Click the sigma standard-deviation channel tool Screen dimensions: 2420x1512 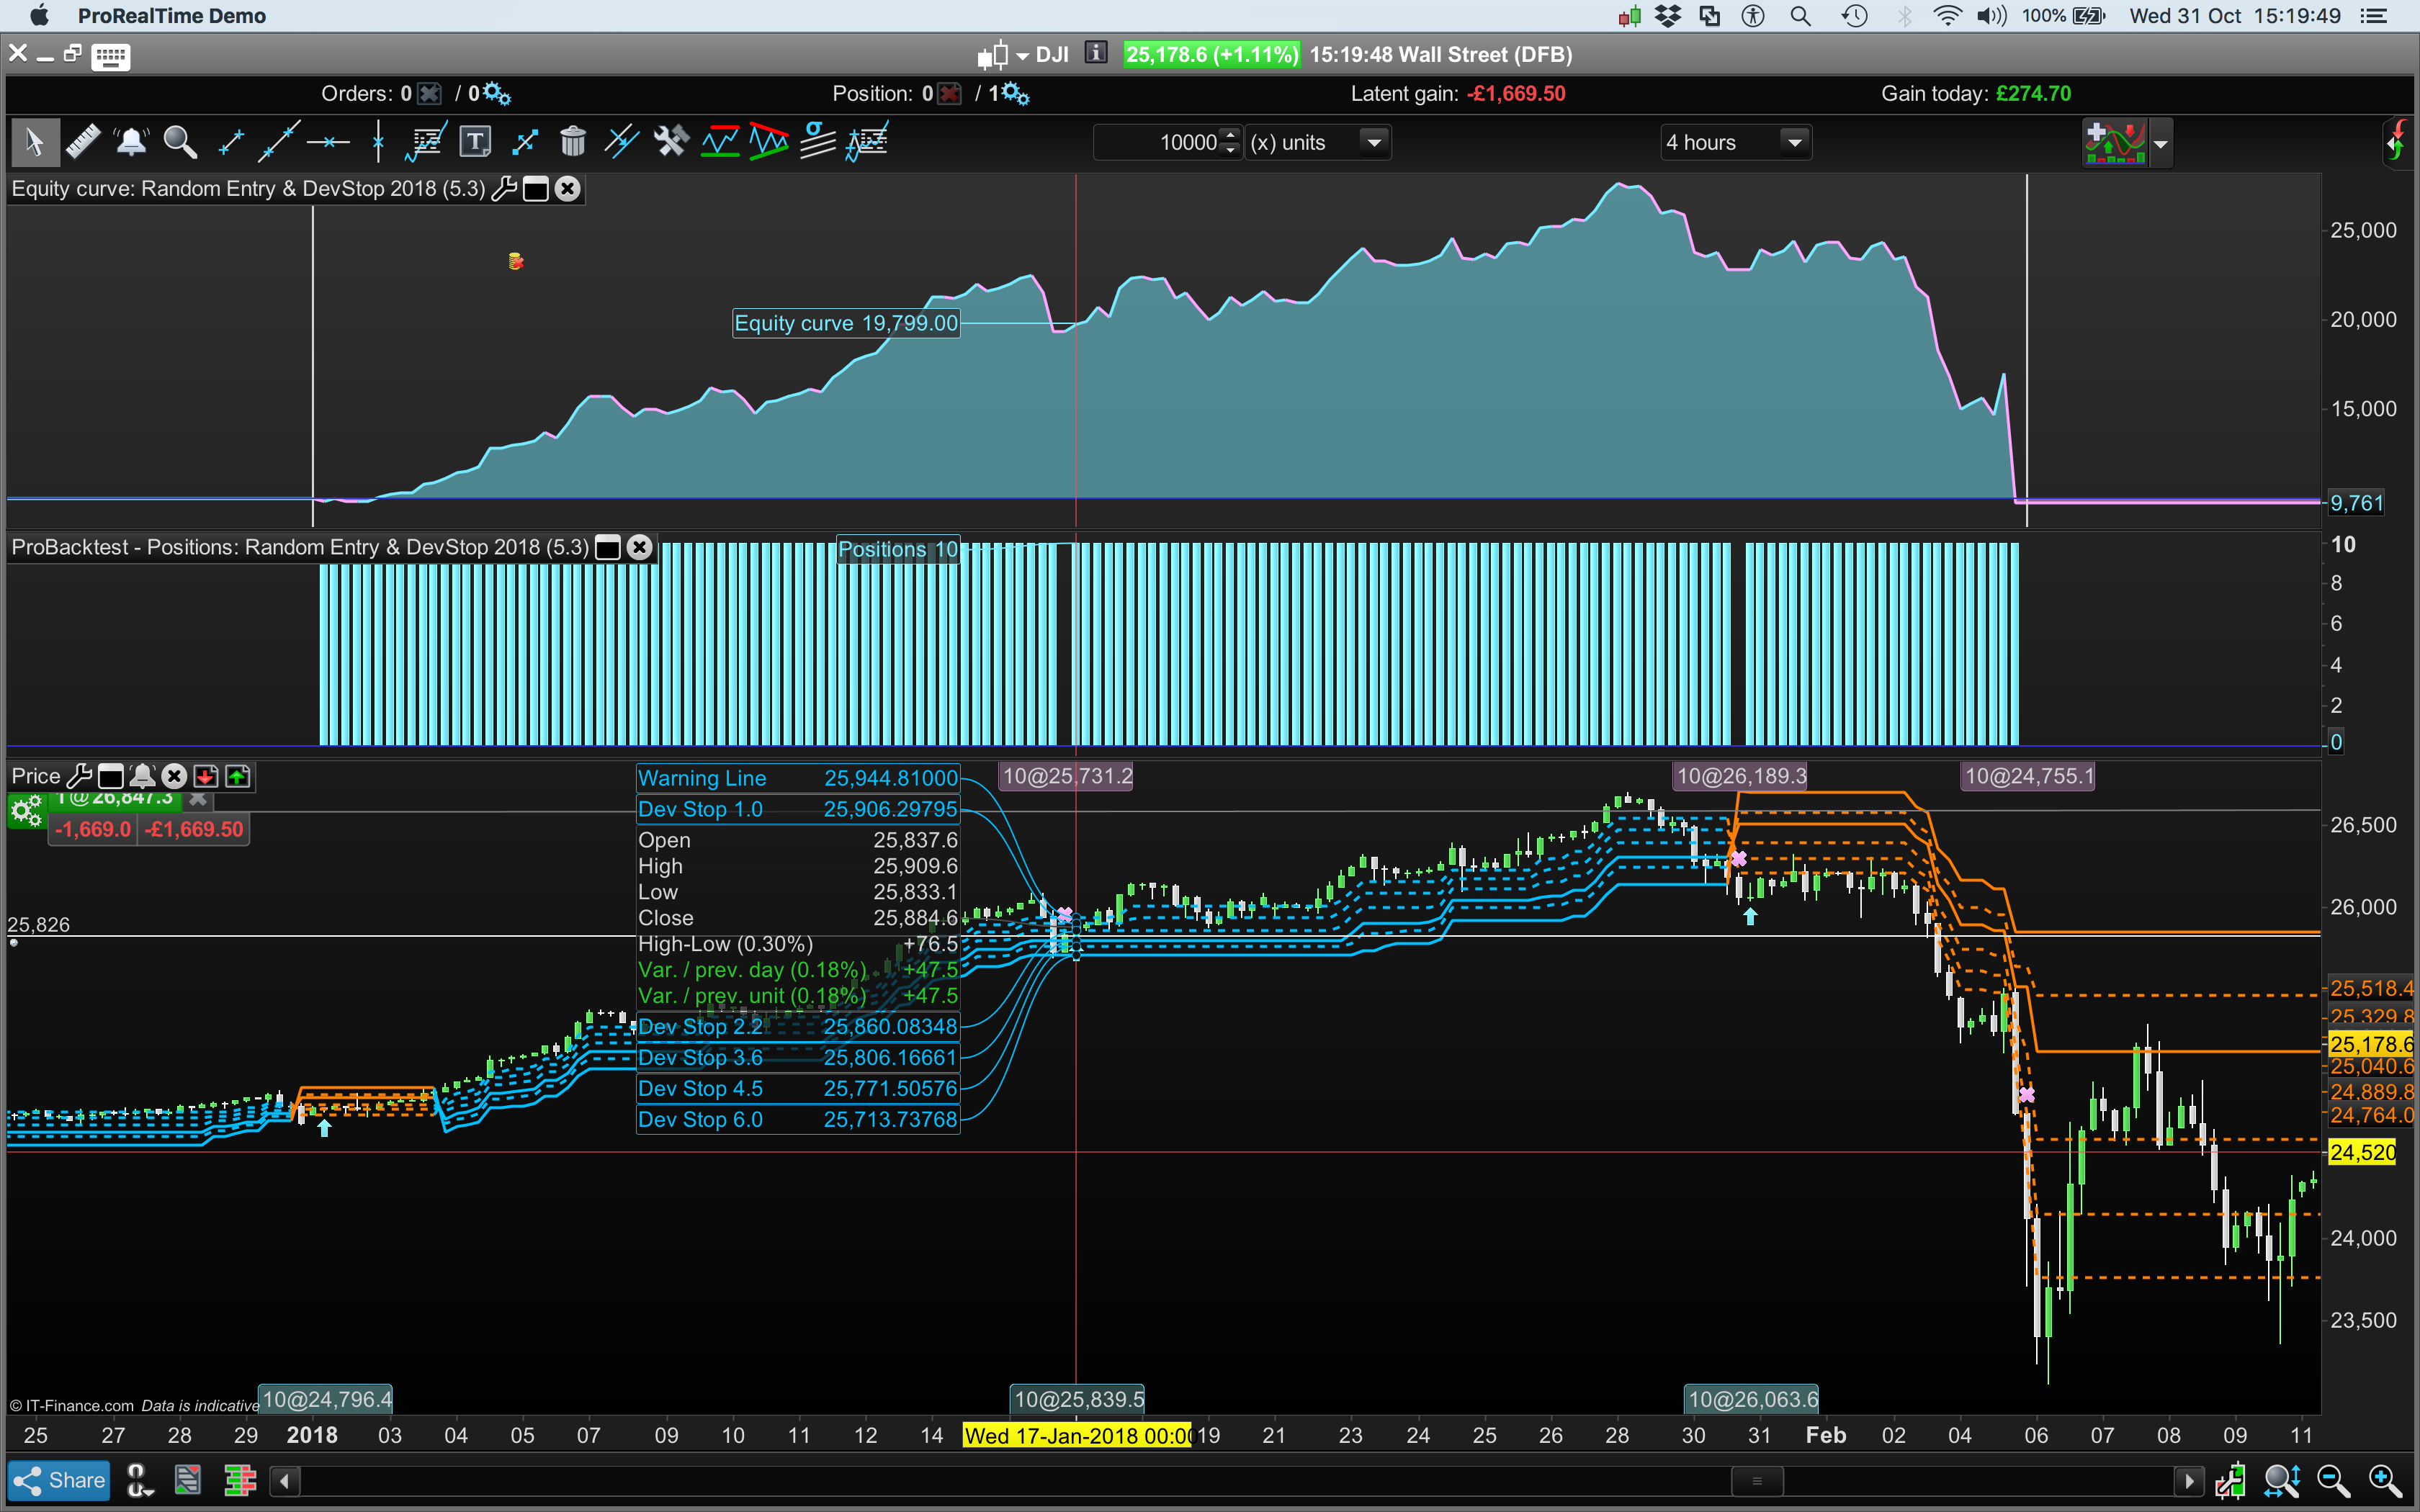817,141
